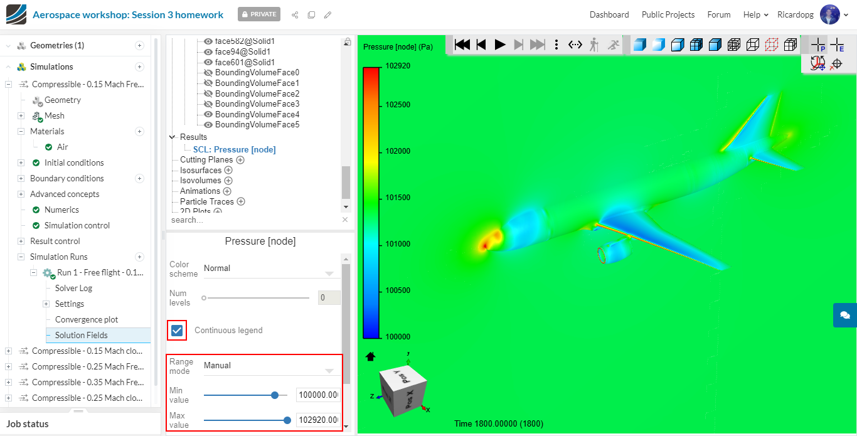This screenshot has width=857, height=436.
Task: Hide BoundingVolumeFace5
Action: 209,124
